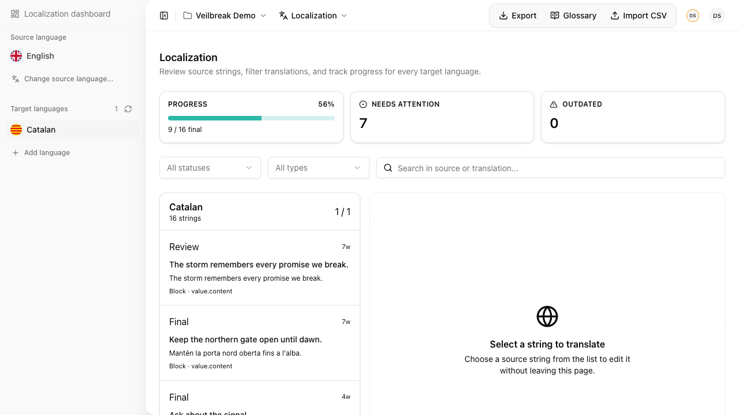Viewport: 739px width, 415px height.
Task: Click the Localization dashboard grid icon
Action: tap(15, 14)
